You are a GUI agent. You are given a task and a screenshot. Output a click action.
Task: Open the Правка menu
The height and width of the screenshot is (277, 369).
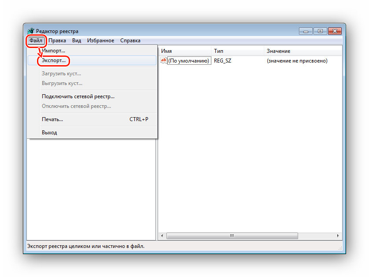(x=57, y=41)
